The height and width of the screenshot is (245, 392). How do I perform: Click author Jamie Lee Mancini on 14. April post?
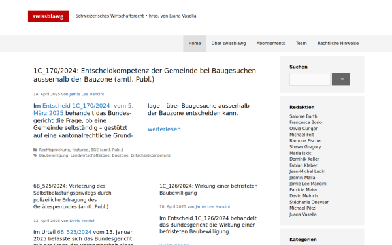[x=86, y=94]
